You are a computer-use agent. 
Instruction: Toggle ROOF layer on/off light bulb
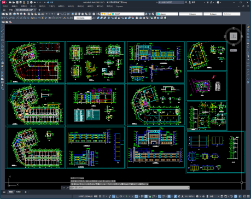click(102, 14)
